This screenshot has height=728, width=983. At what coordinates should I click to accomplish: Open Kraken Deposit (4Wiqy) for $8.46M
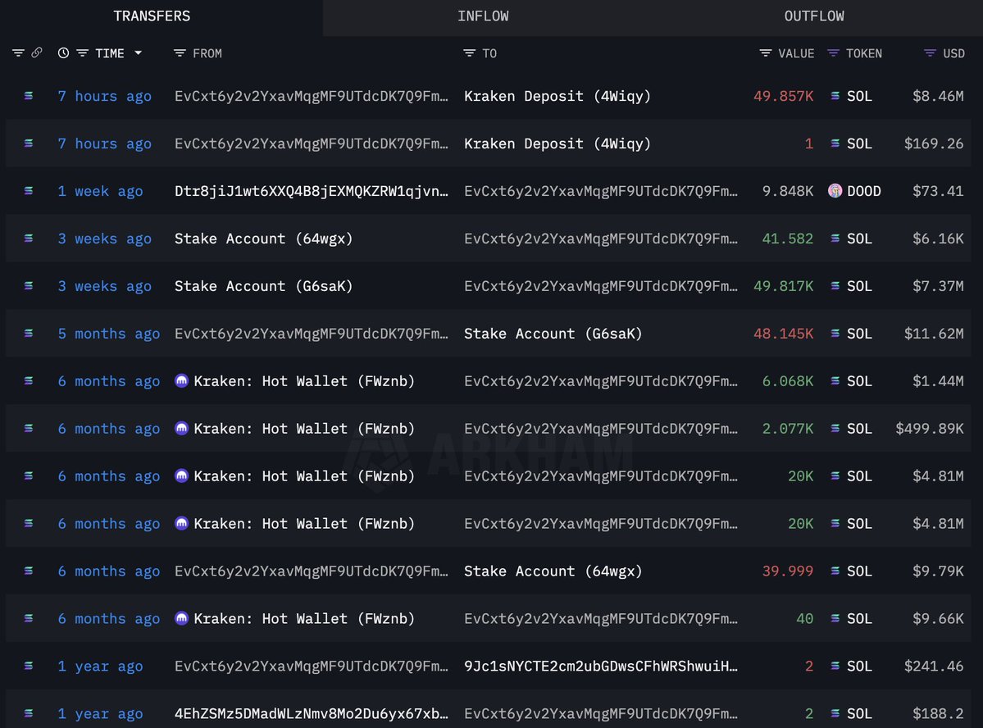click(557, 96)
